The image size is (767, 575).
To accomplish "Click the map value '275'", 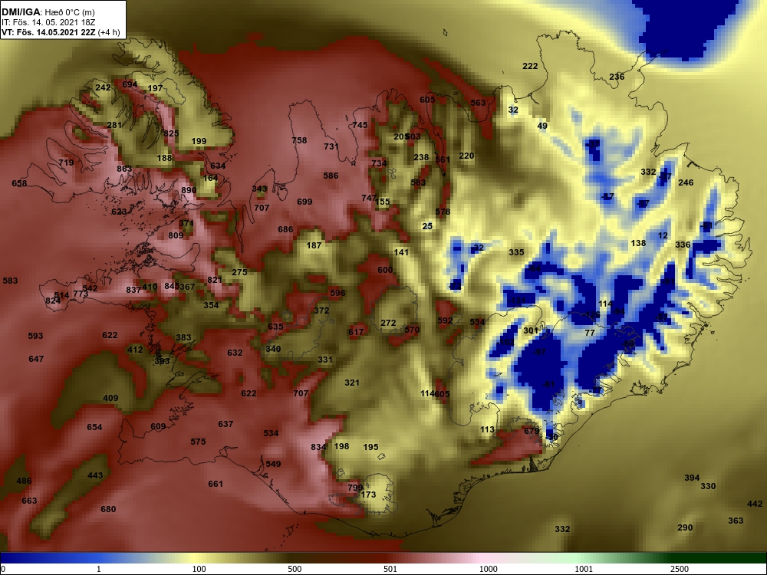I will pos(239,272).
